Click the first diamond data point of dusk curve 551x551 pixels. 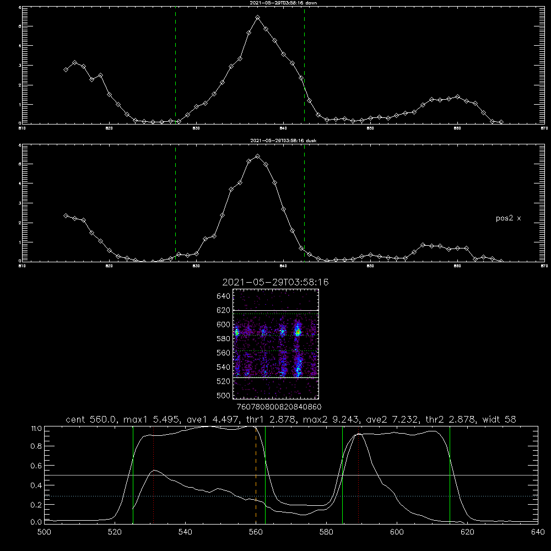coord(66,215)
